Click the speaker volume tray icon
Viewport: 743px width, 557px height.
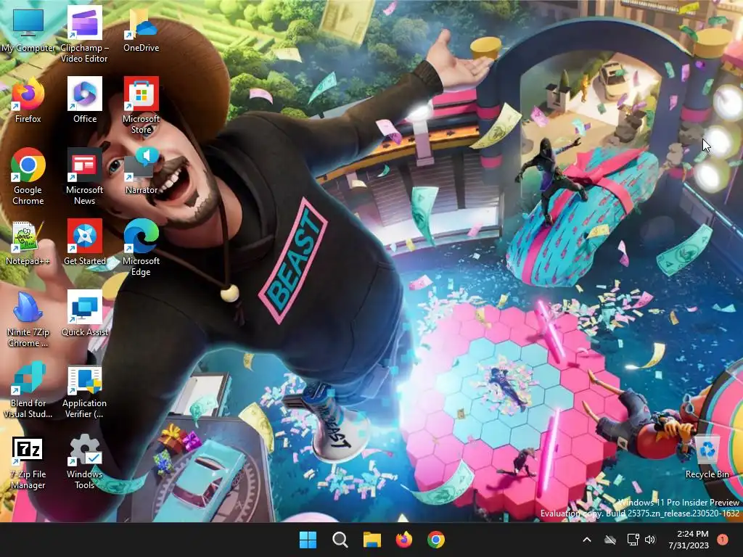(650, 540)
